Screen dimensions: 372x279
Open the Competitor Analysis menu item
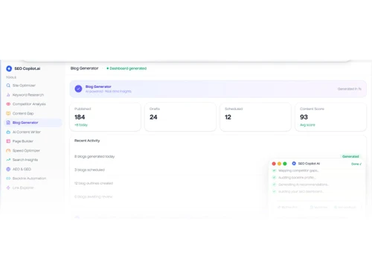click(33, 104)
